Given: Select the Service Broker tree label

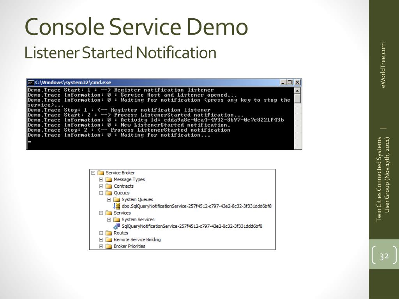Looking at the screenshot, I should (x=120, y=173).
